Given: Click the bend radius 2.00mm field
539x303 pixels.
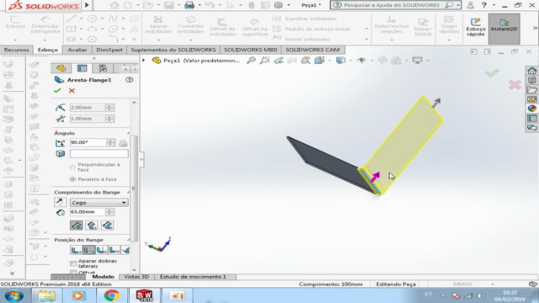Looking at the screenshot, I should coord(88,108).
